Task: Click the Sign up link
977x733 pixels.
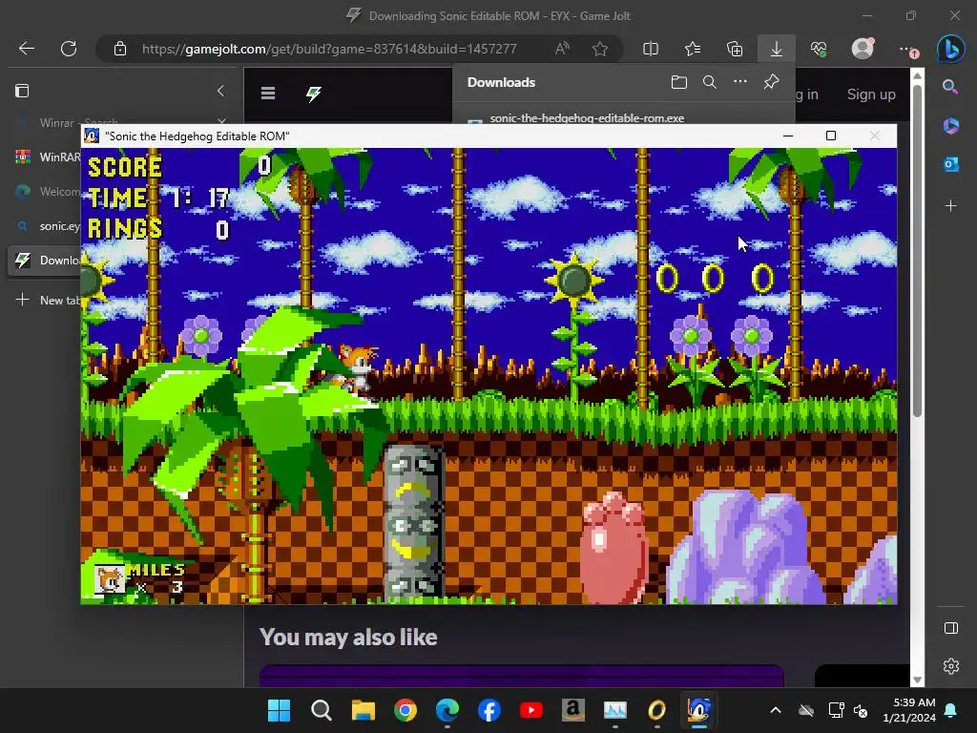Action: click(x=871, y=94)
